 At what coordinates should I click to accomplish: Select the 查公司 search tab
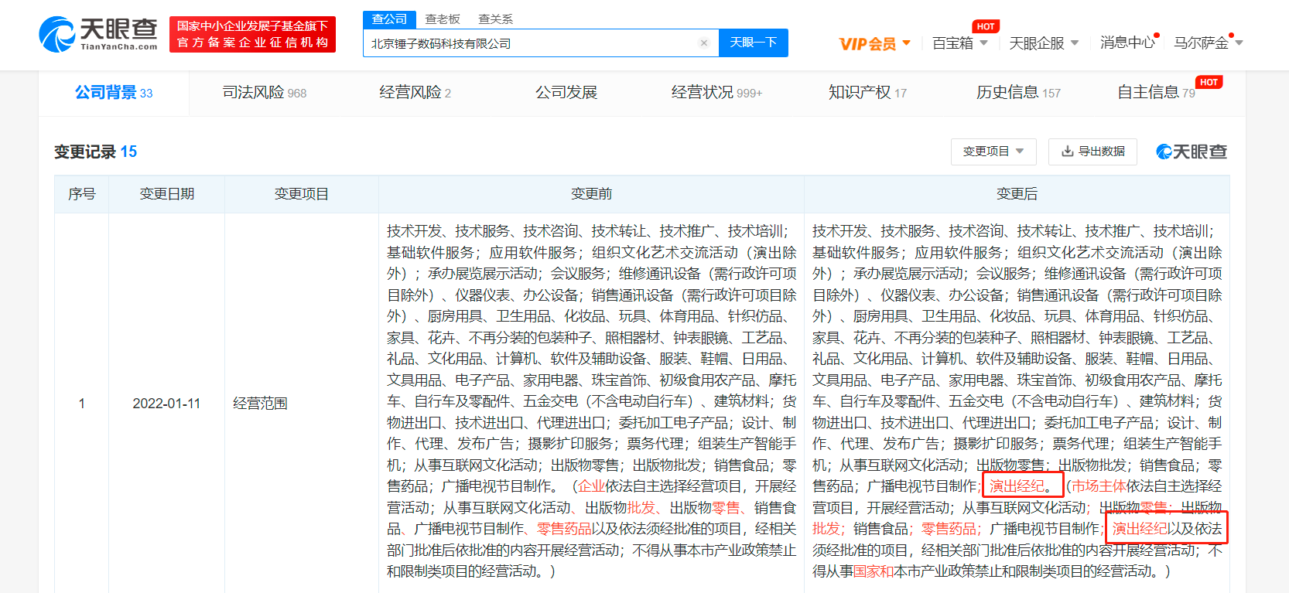point(389,19)
